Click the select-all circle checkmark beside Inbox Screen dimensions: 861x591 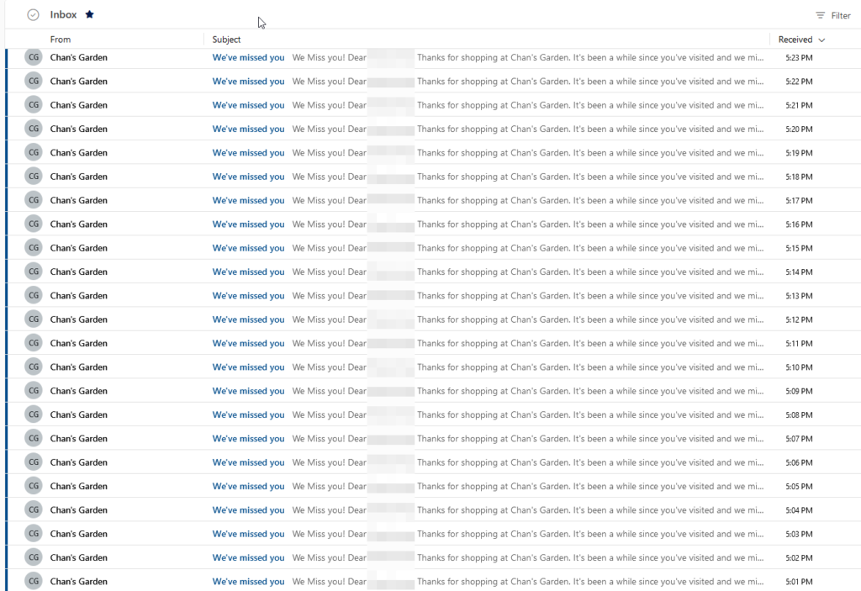coord(33,15)
